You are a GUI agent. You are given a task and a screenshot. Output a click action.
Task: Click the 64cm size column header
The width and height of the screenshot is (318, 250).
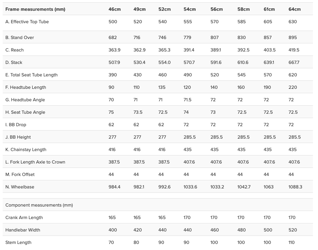click(294, 9)
